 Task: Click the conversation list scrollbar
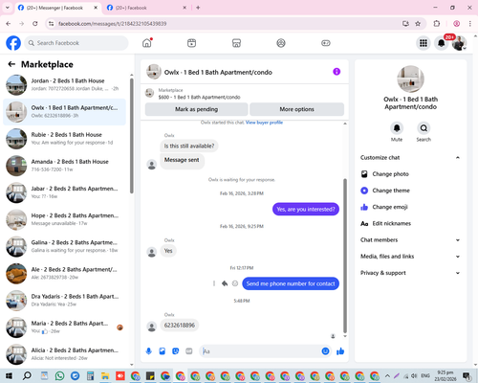point(132,136)
